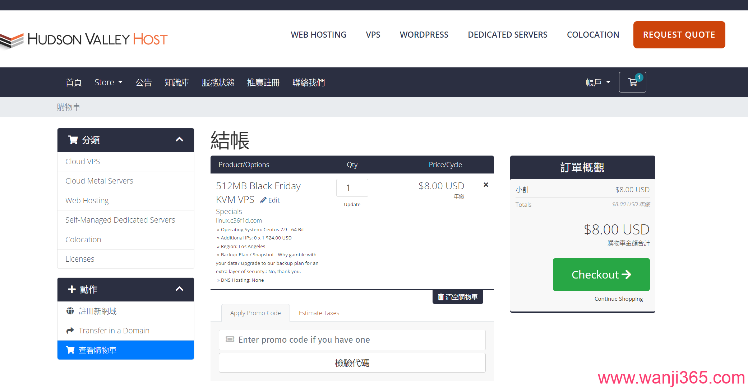The image size is (748, 390).
Task: Click 清空購物車 empty cart button
Action: point(458,297)
